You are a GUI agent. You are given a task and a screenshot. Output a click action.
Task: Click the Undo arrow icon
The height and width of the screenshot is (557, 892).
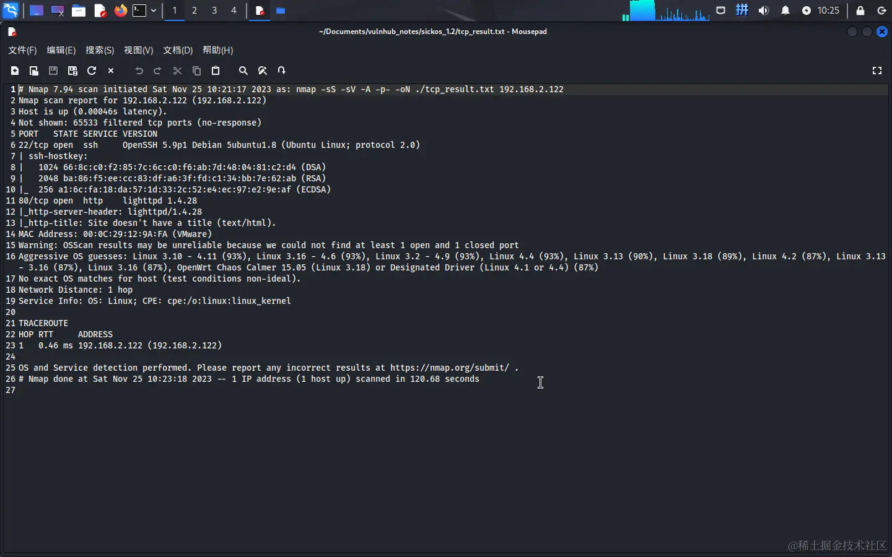[x=139, y=71]
